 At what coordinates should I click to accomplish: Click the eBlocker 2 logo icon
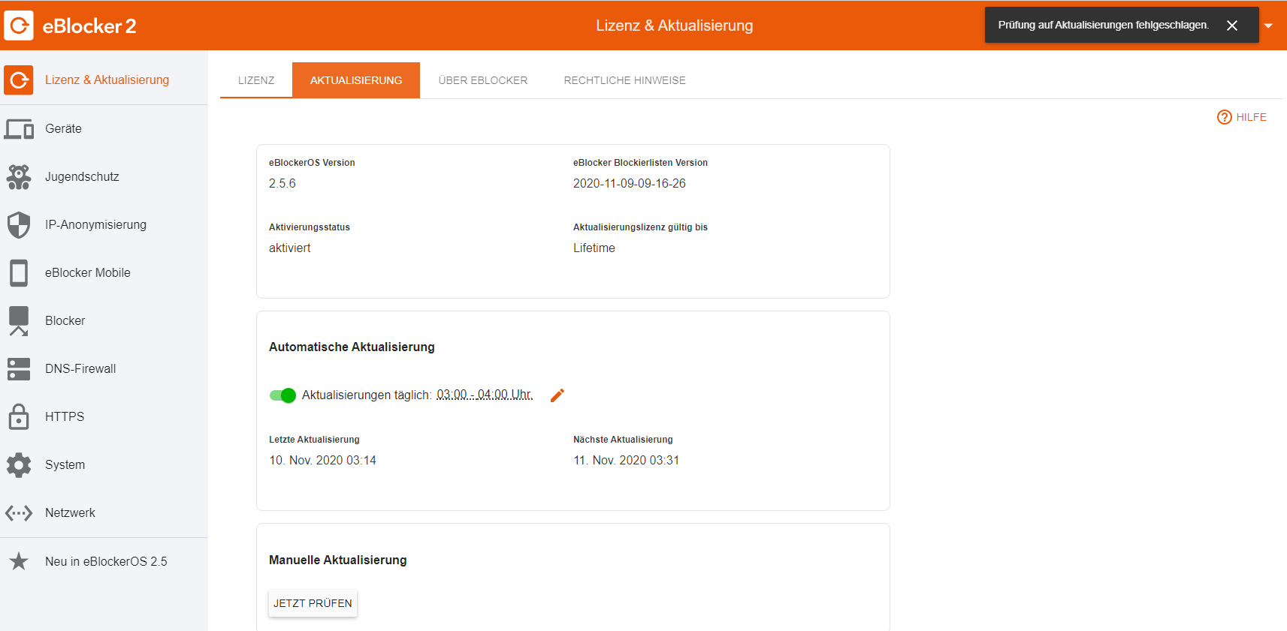(x=19, y=26)
